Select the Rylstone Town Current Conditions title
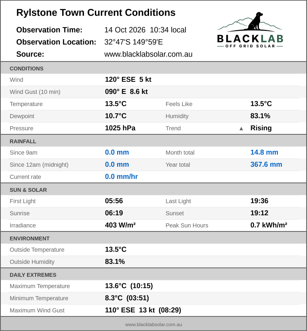This screenshot has width=307, height=331. pos(96,13)
